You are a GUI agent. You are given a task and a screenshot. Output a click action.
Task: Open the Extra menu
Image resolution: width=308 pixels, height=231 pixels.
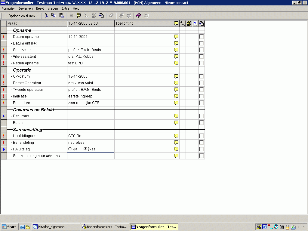(65, 8)
